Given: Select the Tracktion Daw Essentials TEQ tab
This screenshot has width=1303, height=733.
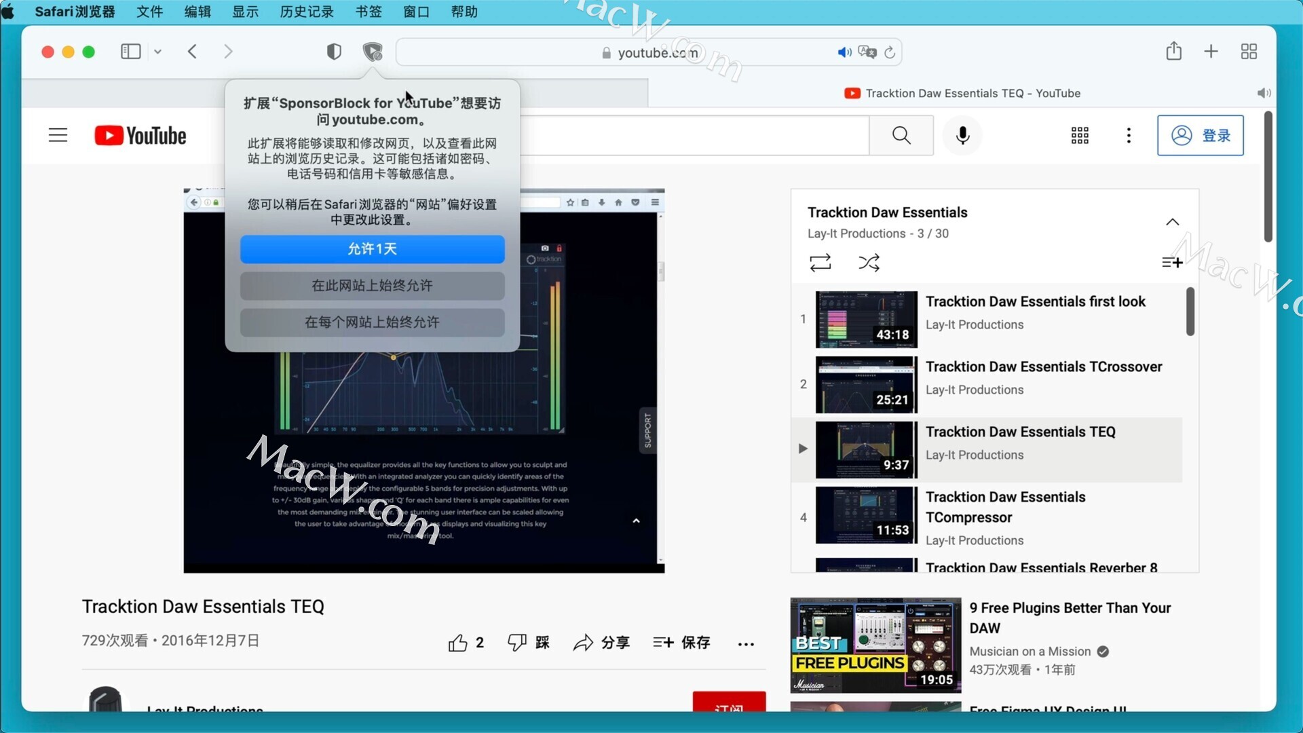Looking at the screenshot, I should 962,93.
